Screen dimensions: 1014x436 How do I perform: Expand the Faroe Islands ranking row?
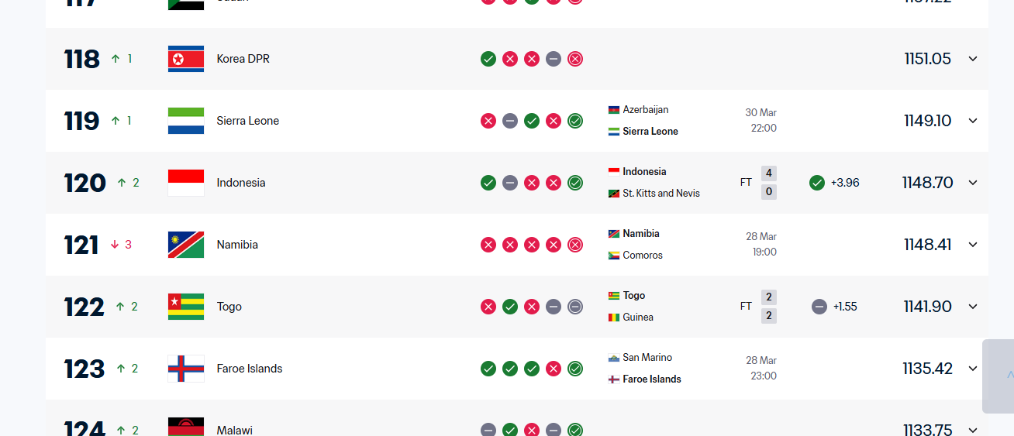[973, 369]
